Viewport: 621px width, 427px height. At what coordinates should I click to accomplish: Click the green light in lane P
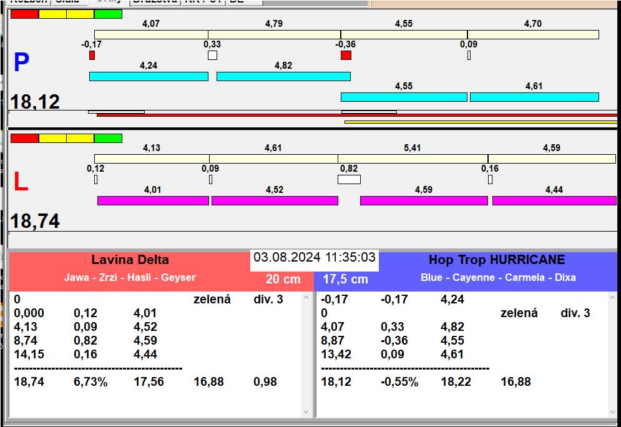(108, 14)
